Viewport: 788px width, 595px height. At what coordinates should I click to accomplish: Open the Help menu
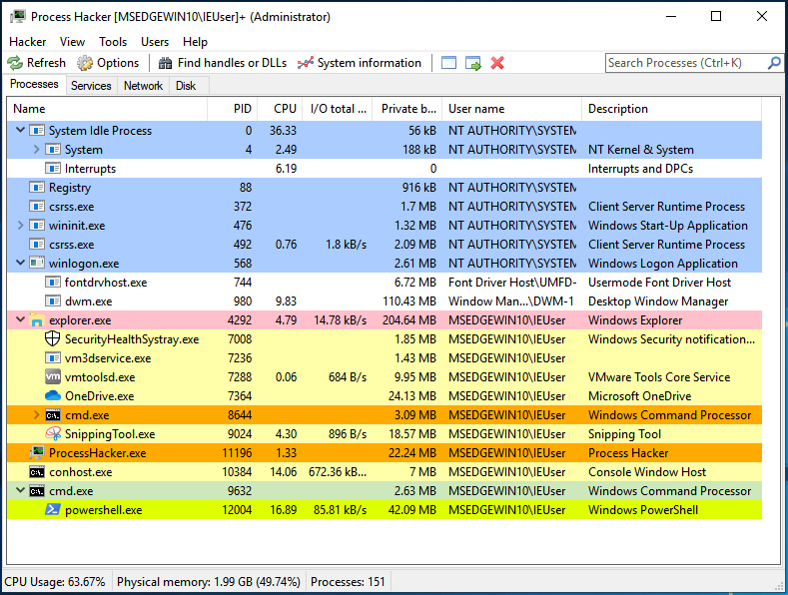click(x=195, y=42)
